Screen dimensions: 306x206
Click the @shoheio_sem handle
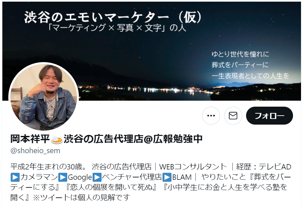point(35,151)
